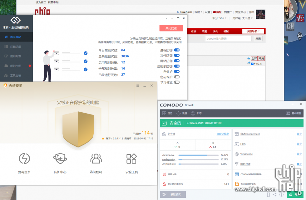The width and height of the screenshot is (306, 200).
Task: Open 设置 in the COMODO toolbar
Action: pos(182,113)
